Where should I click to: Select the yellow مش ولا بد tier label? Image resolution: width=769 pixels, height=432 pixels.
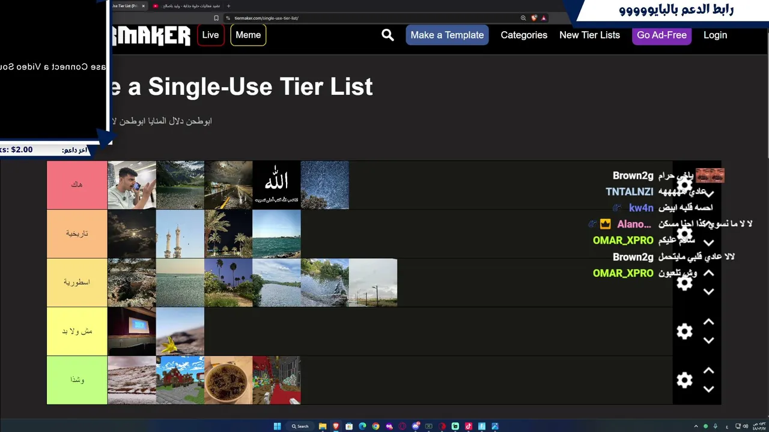click(x=77, y=331)
